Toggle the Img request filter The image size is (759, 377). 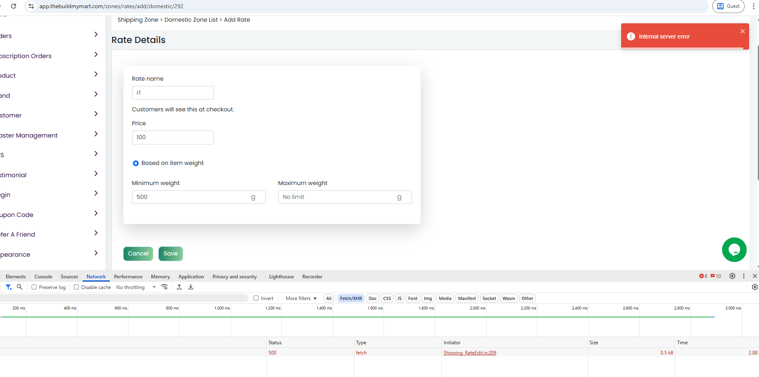point(428,298)
